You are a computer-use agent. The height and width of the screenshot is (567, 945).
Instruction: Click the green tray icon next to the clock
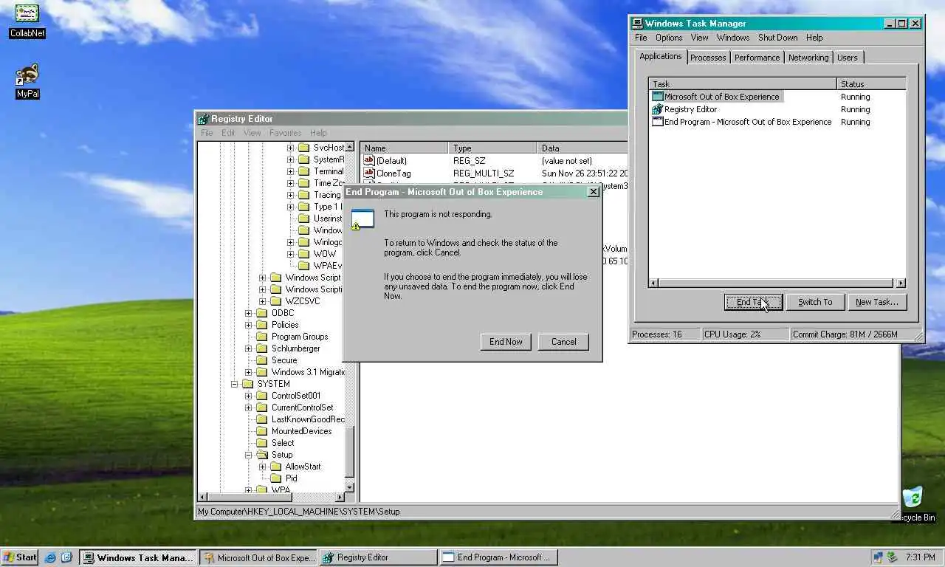pos(892,557)
